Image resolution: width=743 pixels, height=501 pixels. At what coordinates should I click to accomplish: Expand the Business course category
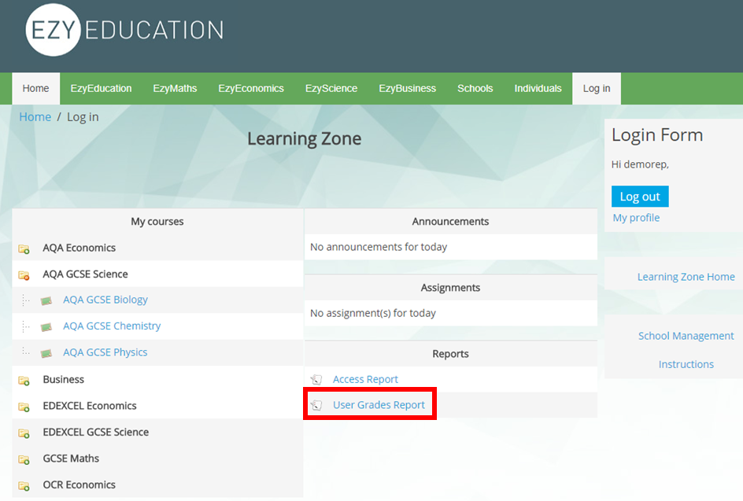click(x=64, y=379)
